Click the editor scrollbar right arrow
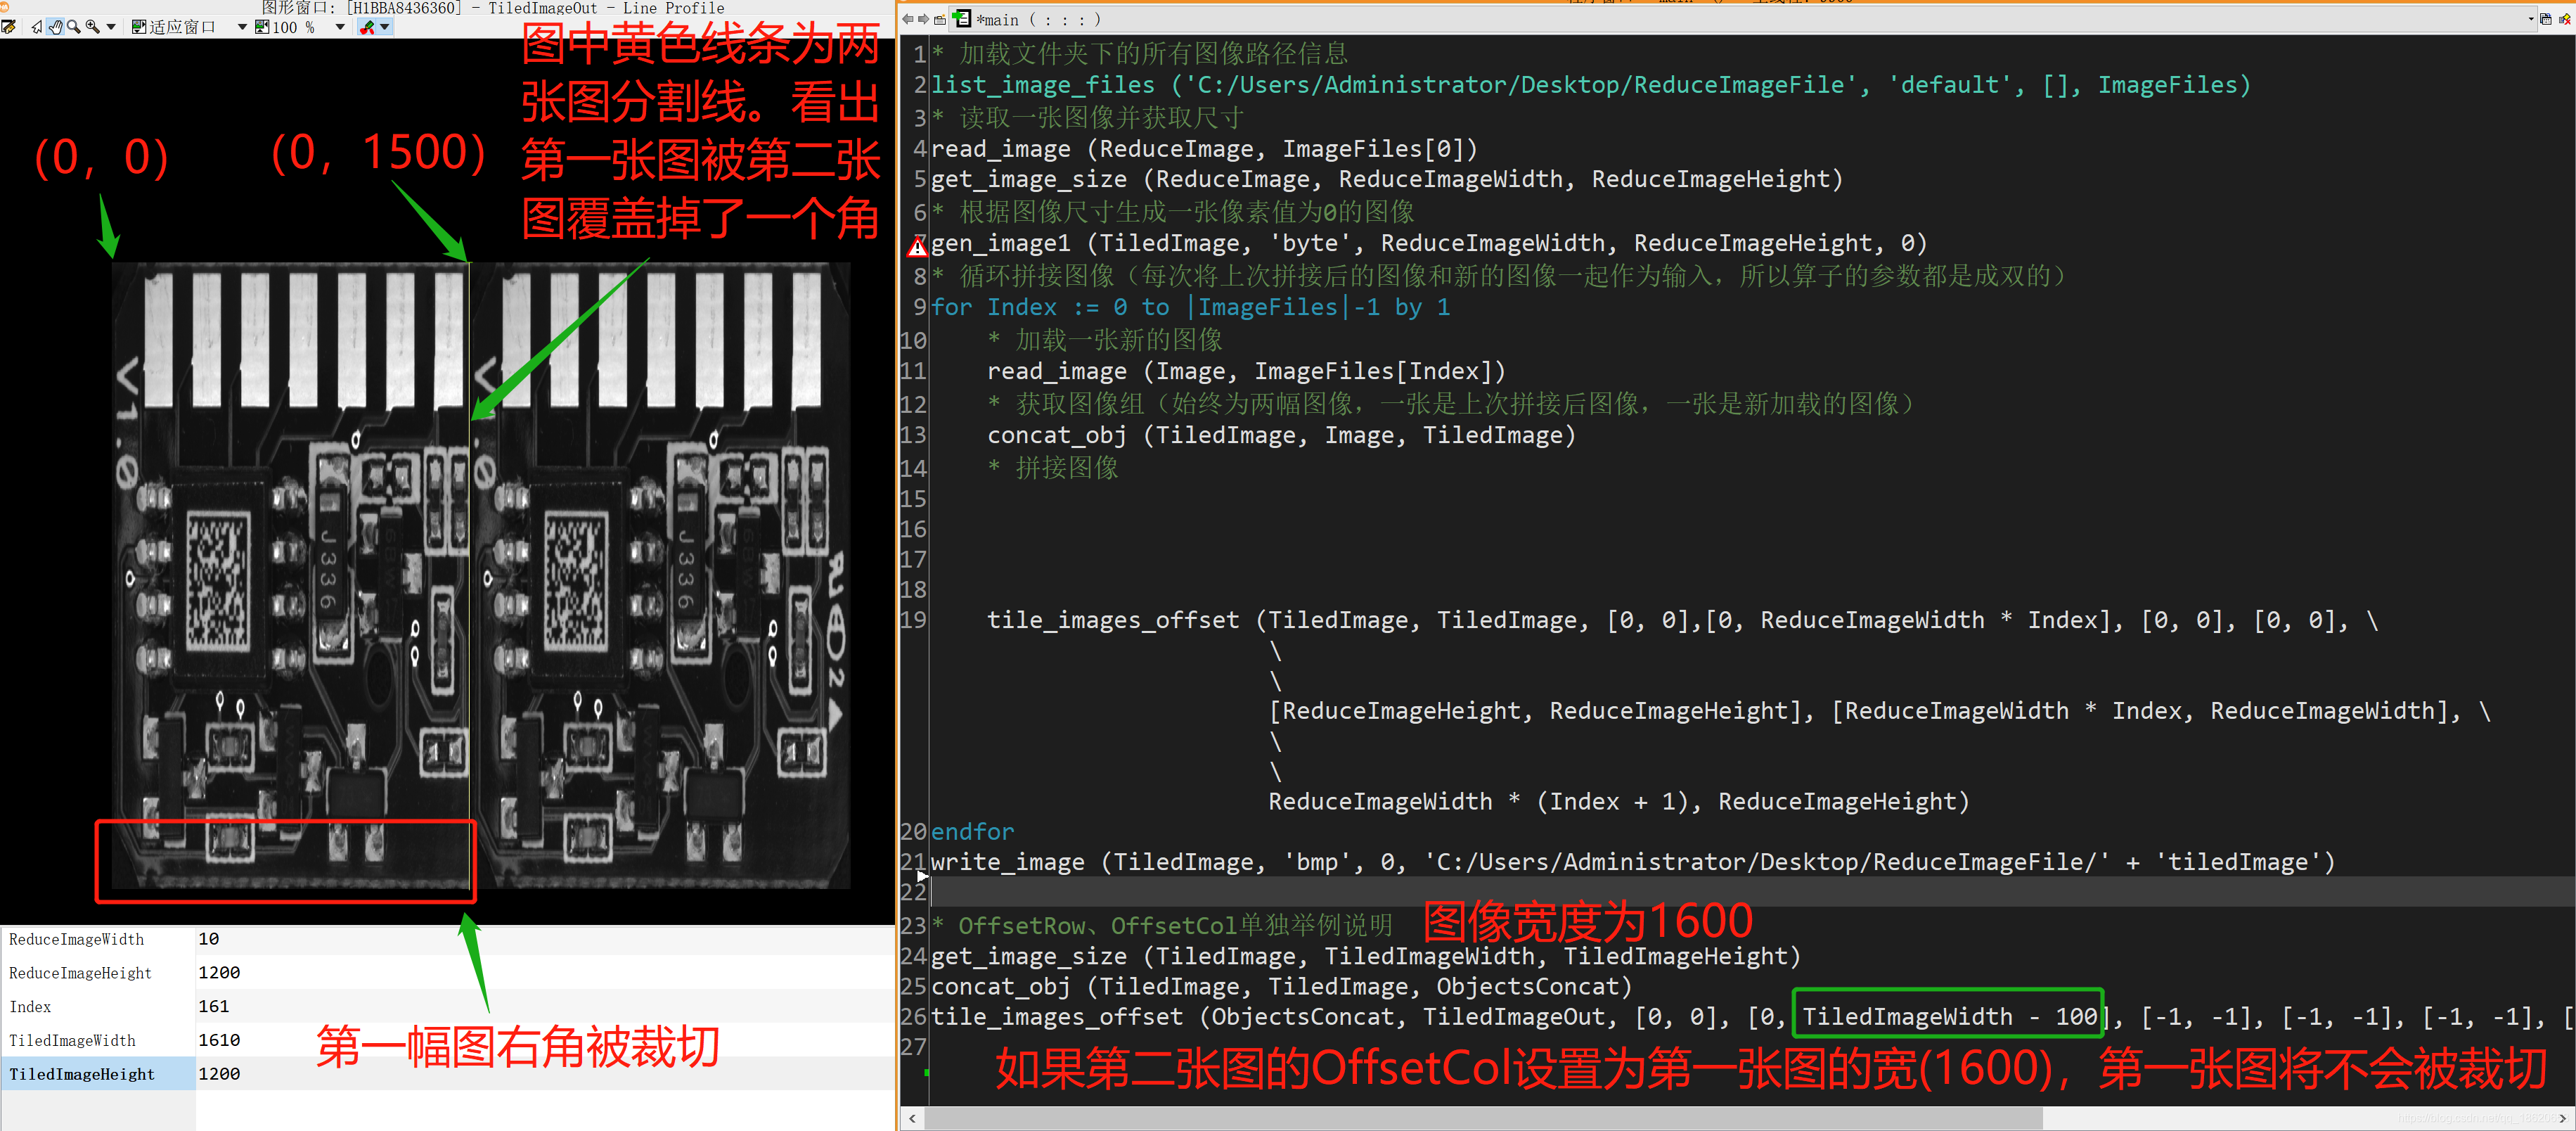The width and height of the screenshot is (2576, 1131). coord(2563,1118)
